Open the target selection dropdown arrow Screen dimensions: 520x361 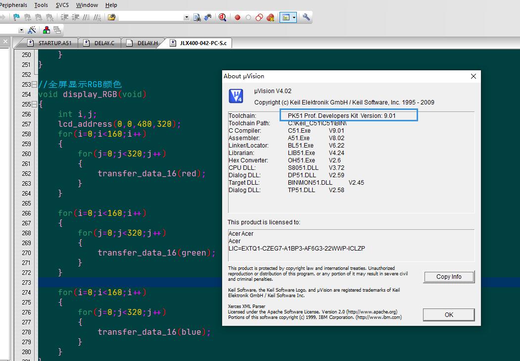[21, 30]
